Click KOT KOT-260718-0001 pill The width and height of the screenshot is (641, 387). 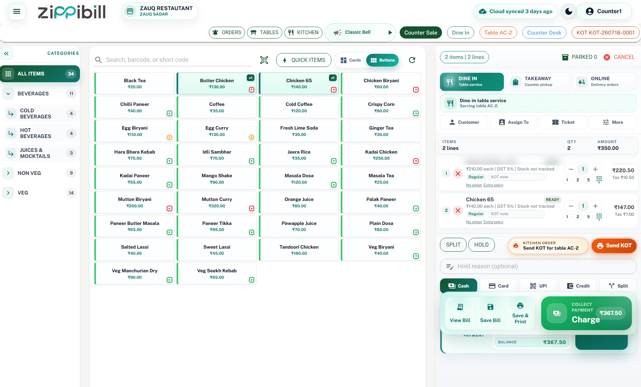pyautogui.click(x=605, y=32)
